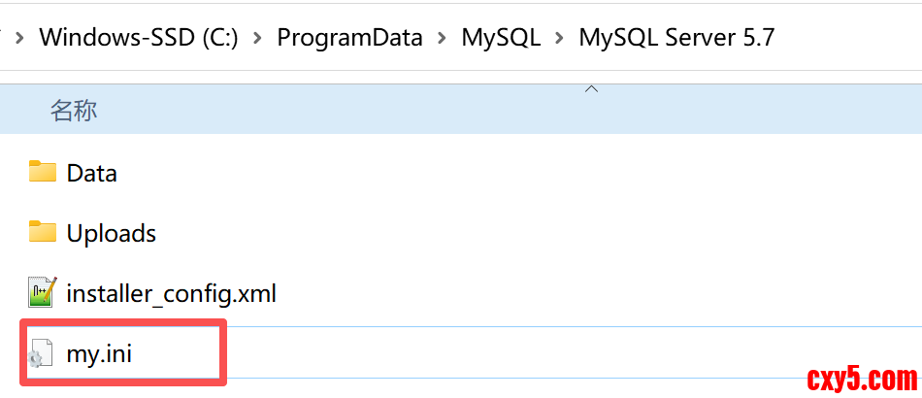
Task: Click the my.ini file icon
Action: click(41, 354)
